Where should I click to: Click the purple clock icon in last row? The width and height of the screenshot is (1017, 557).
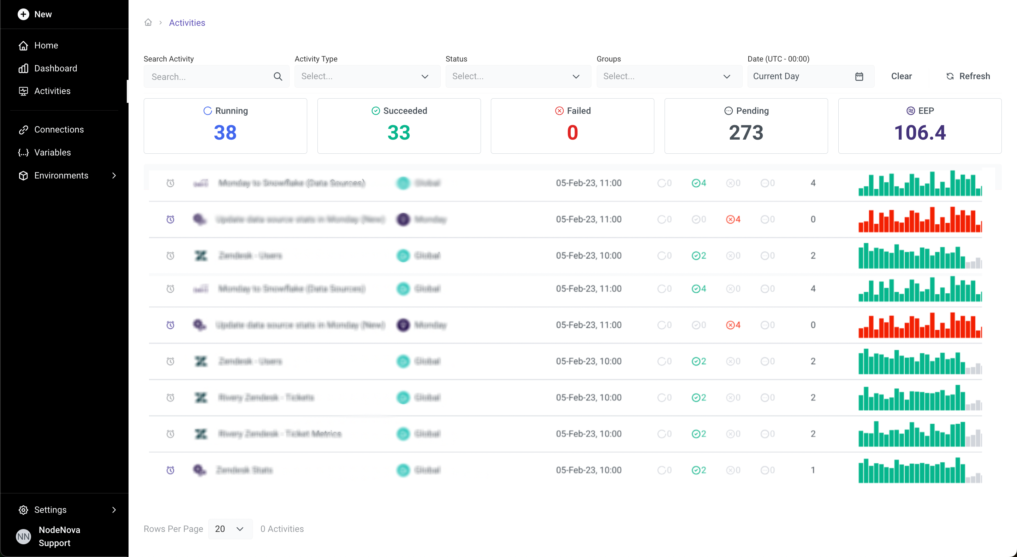[170, 470]
